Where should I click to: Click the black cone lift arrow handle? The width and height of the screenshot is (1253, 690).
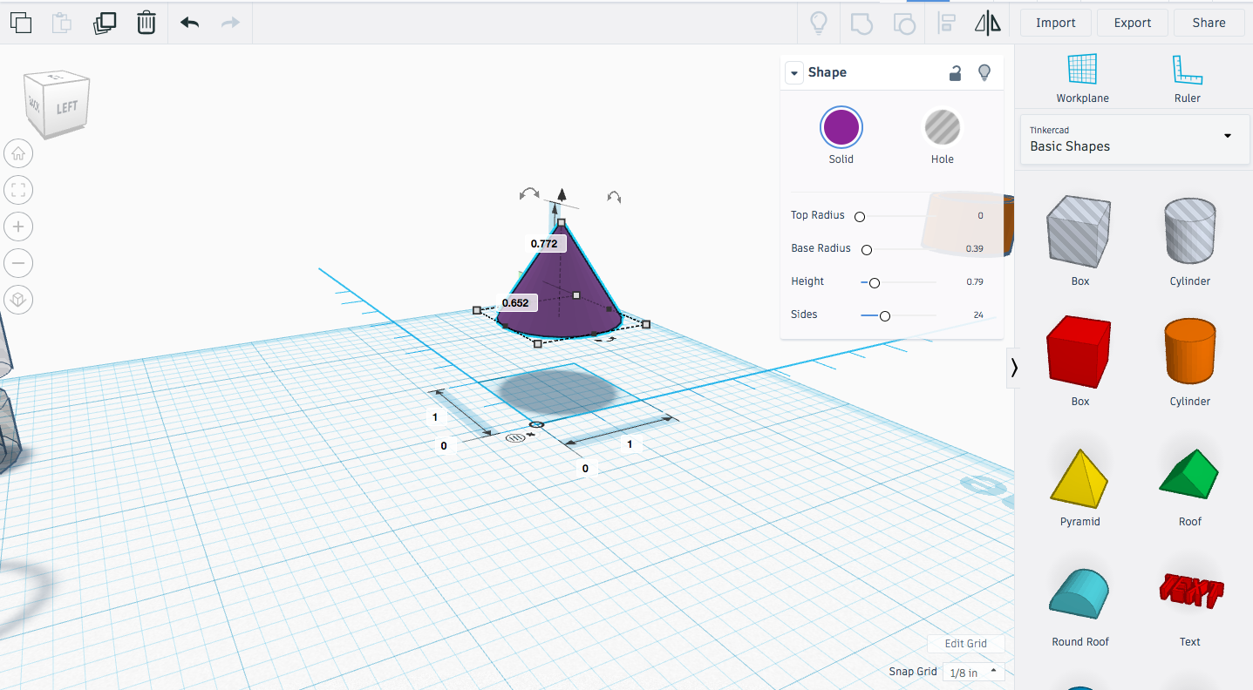pos(562,194)
